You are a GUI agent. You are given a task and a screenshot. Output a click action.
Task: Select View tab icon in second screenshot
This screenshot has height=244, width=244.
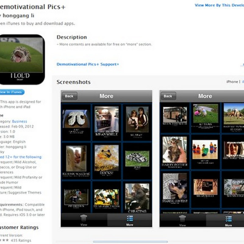(x=182, y=221)
